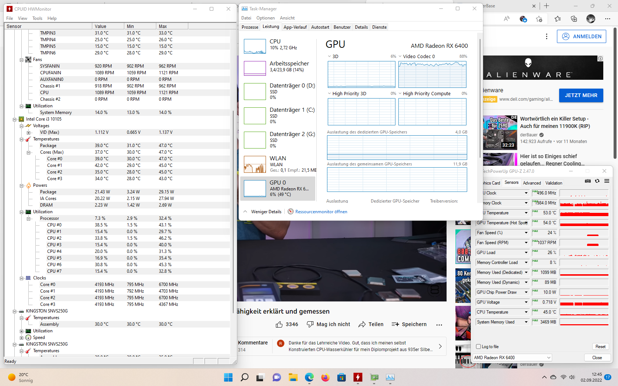618x386 pixels.
Task: Collapse the Fans node in HWMonitor
Action: point(22,60)
